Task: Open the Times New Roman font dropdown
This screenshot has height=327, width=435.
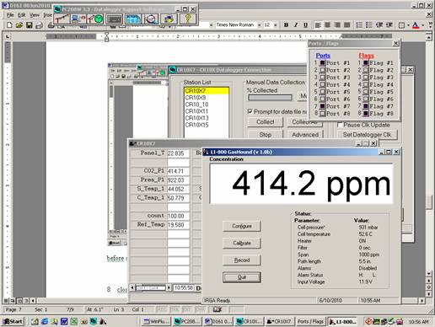Action: (x=259, y=25)
